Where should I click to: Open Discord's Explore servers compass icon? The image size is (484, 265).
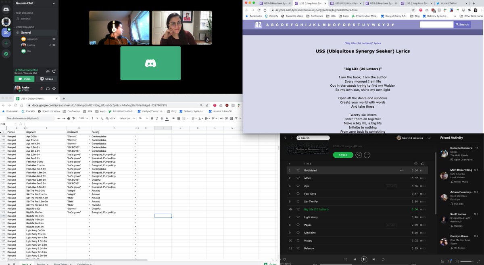pyautogui.click(x=6, y=54)
